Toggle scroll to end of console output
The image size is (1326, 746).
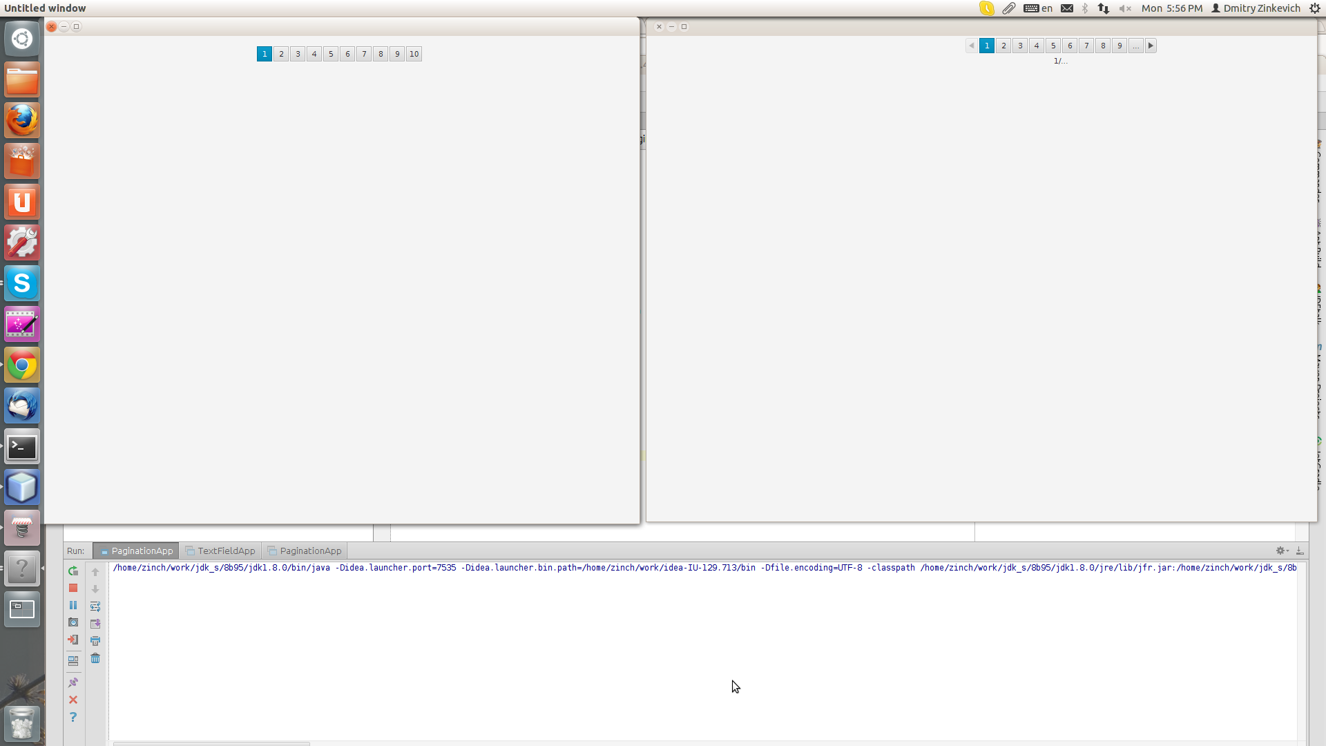pyautogui.click(x=95, y=624)
